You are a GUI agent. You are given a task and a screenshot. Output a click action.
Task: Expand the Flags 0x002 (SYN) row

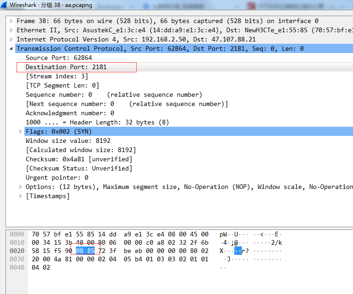coord(20,131)
